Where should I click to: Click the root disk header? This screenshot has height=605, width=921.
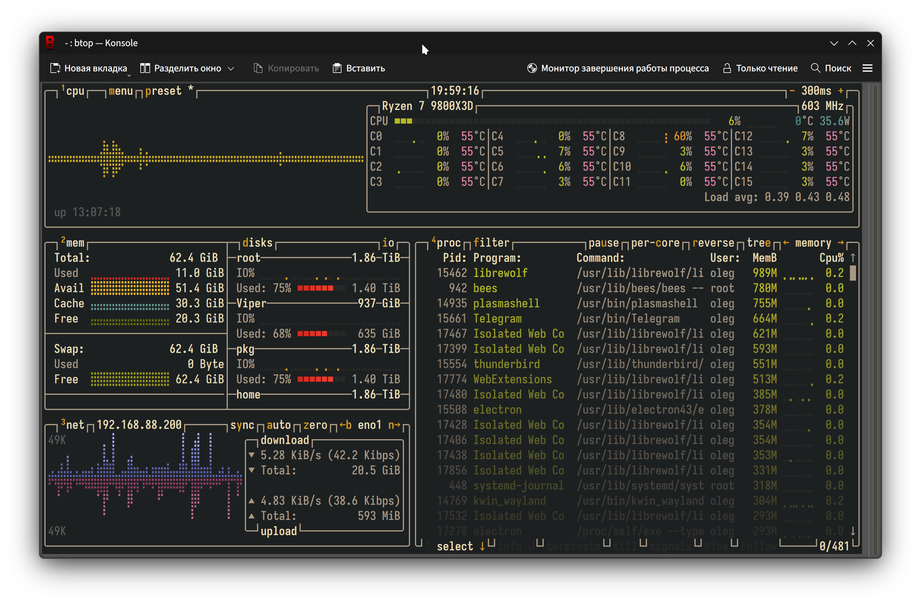click(x=248, y=258)
